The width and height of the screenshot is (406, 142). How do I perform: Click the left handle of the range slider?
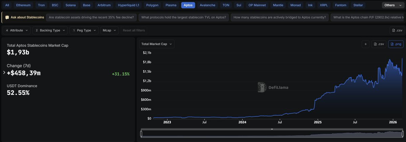(141, 134)
